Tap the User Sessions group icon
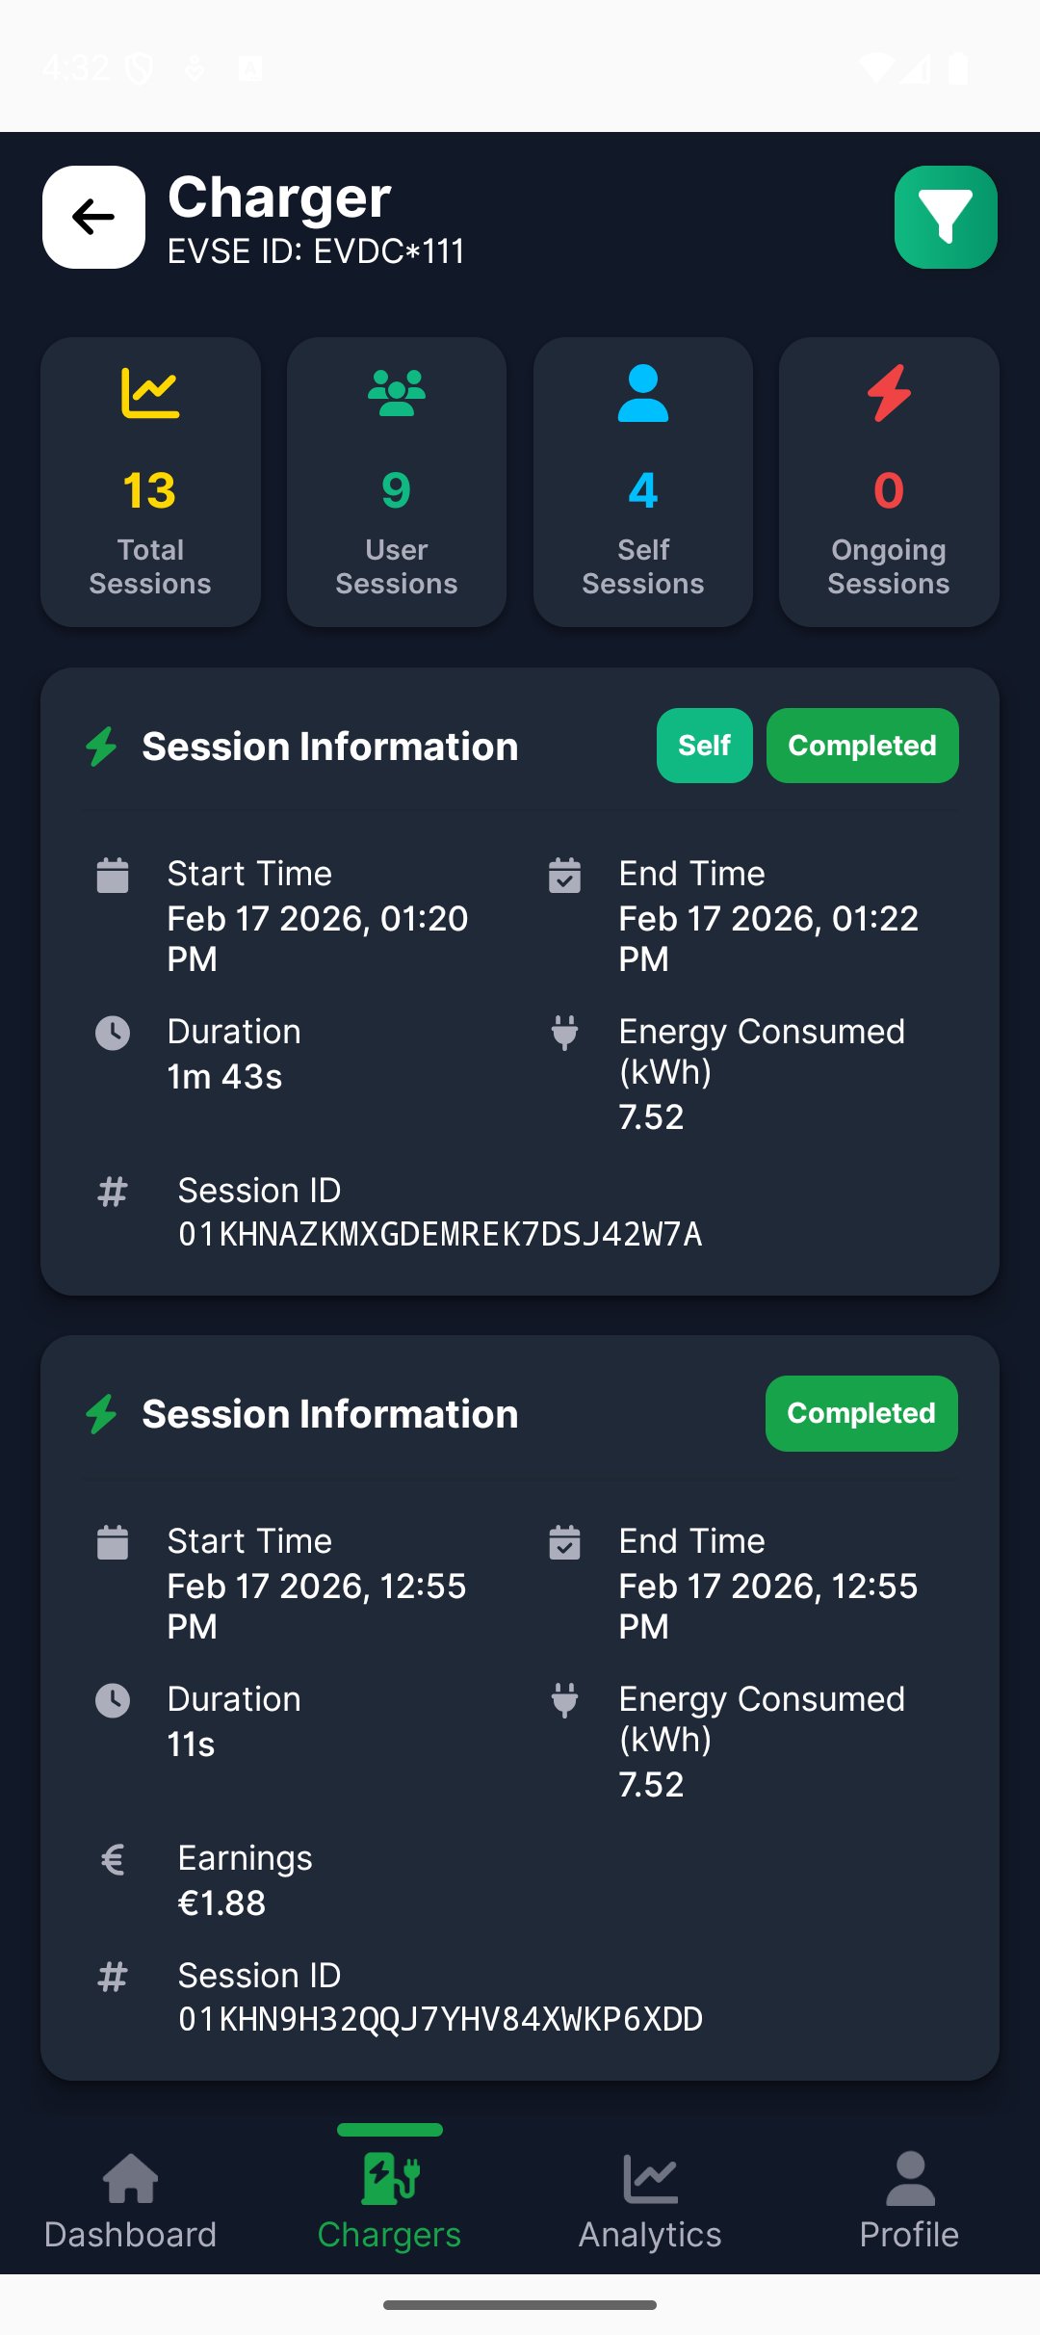The width and height of the screenshot is (1040, 2335). tap(396, 393)
